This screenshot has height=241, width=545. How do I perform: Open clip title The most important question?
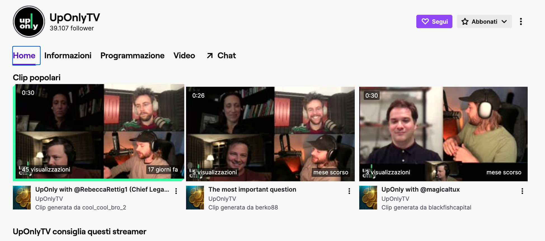(252, 189)
